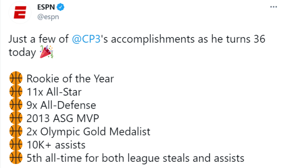
Task: Open the three-dot more options menu
Action: (273, 7)
